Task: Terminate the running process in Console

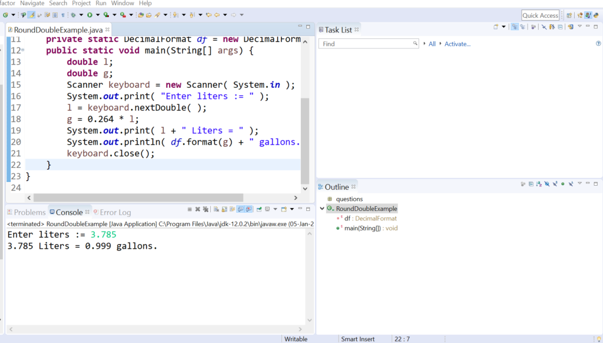Action: (190, 212)
